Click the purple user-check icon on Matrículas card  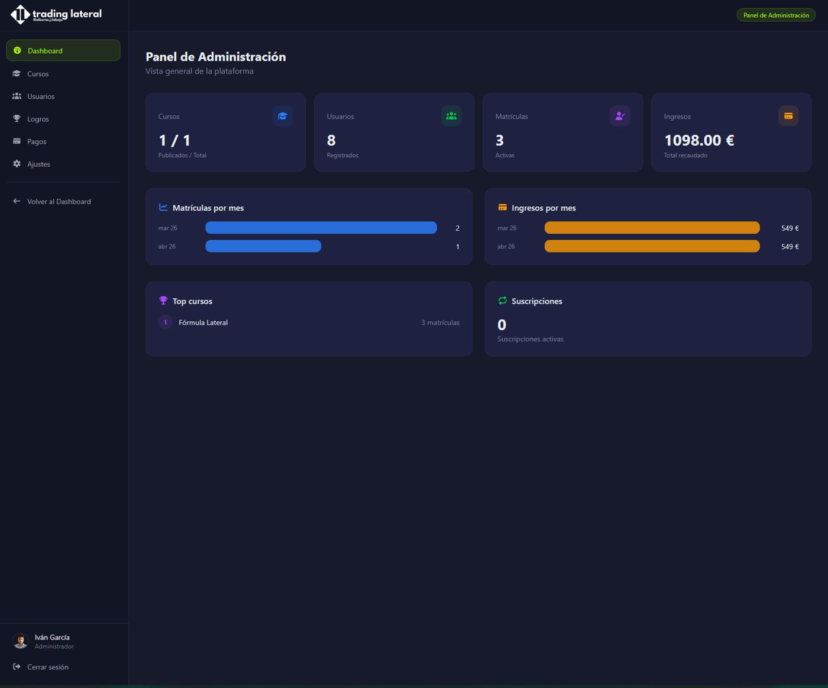point(620,116)
